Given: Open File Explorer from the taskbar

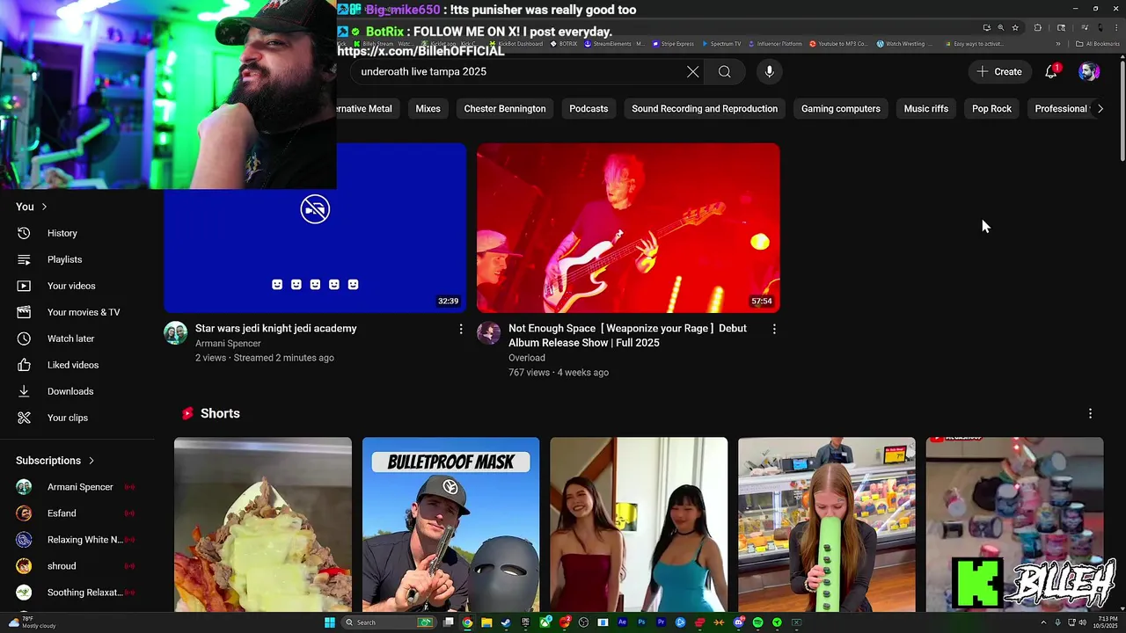Looking at the screenshot, I should pyautogui.click(x=486, y=622).
